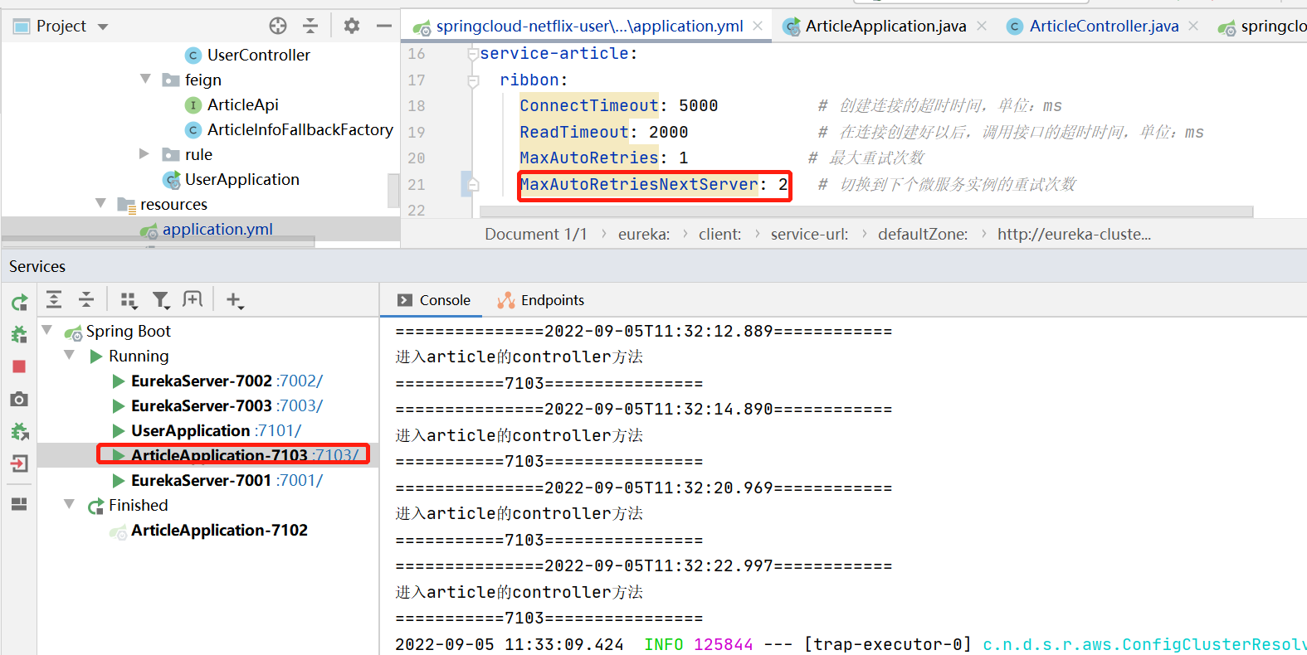The image size is (1307, 655).
Task: Select finished ArticleApplication-7102
Action: (x=219, y=530)
